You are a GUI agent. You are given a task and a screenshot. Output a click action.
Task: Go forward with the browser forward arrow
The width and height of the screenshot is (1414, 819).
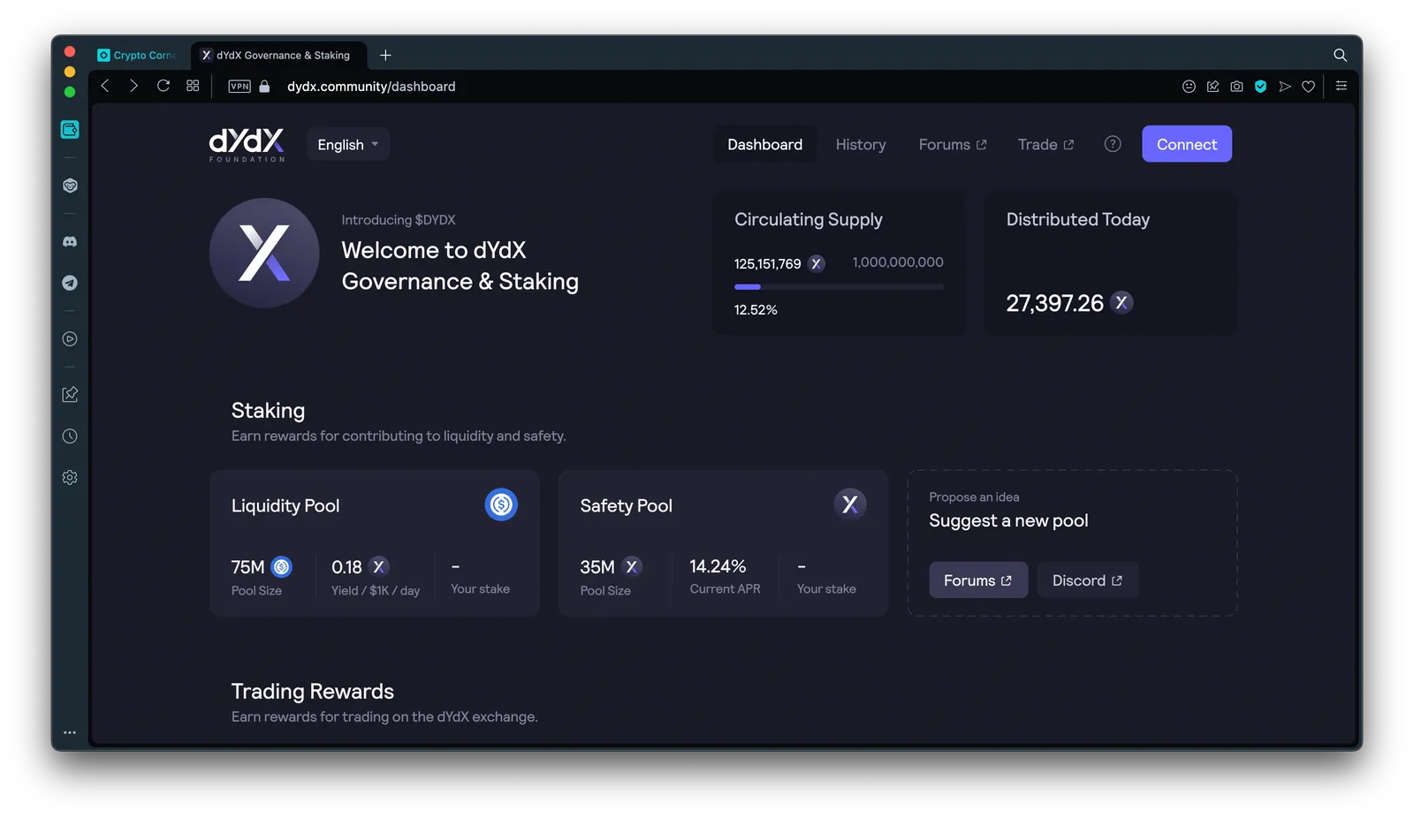click(133, 86)
